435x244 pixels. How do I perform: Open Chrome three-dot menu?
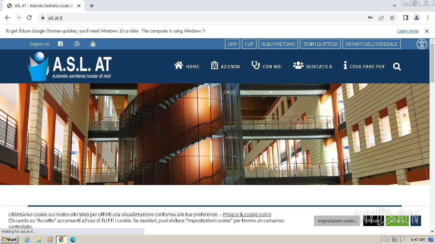point(427,18)
